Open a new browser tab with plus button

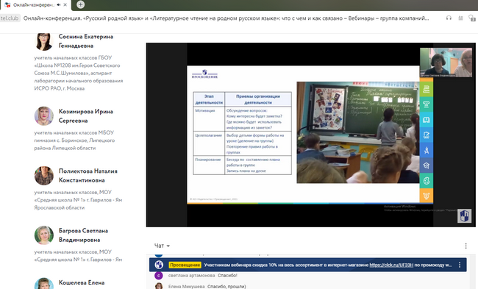click(x=80, y=4)
